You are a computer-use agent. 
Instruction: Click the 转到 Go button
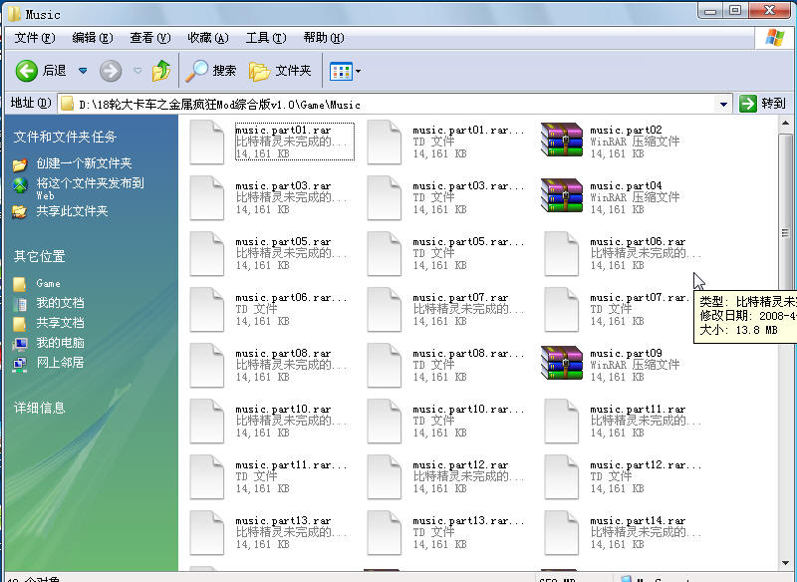click(763, 104)
